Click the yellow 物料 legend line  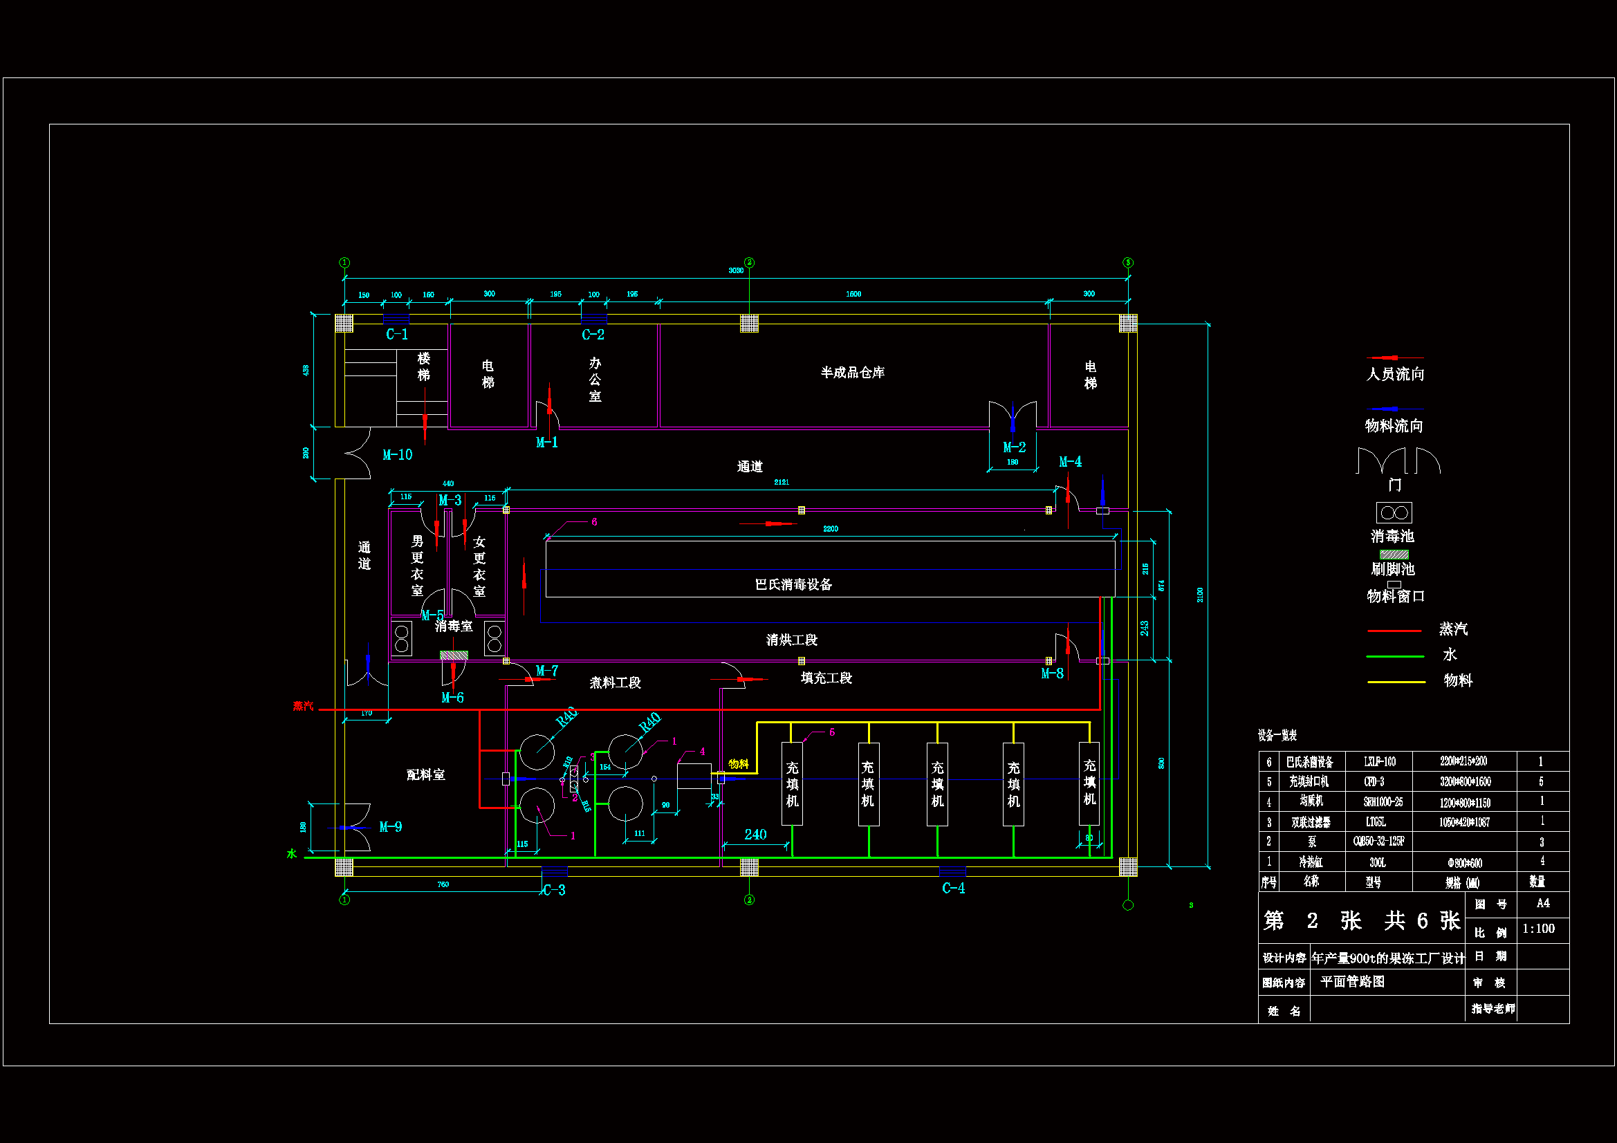[1395, 682]
